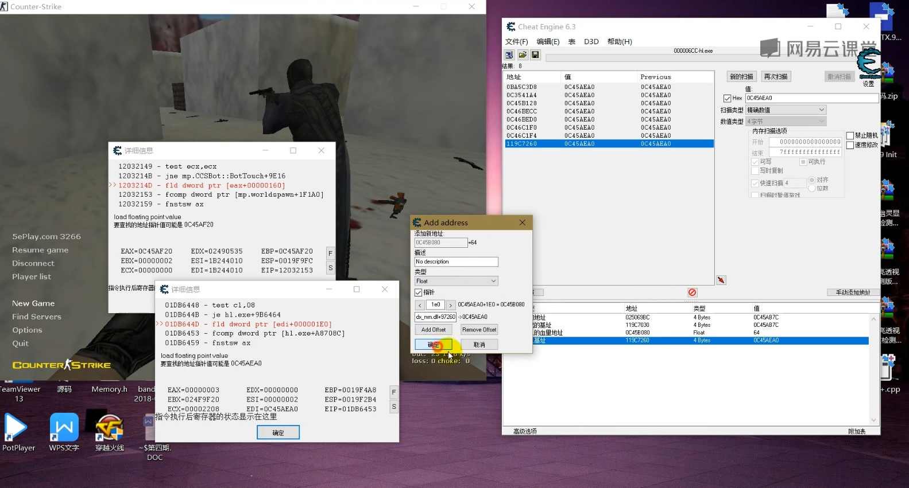
Task: Click the No description input field
Action: 456,262
